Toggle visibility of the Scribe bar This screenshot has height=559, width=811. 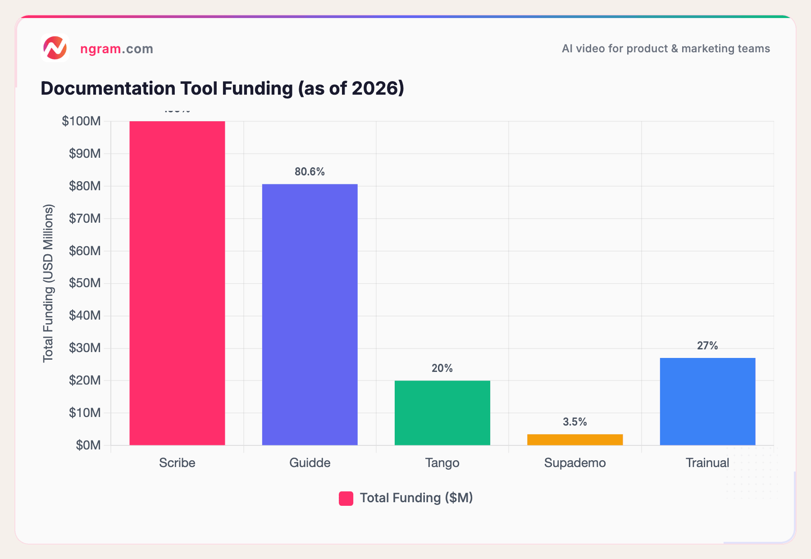[177, 463]
